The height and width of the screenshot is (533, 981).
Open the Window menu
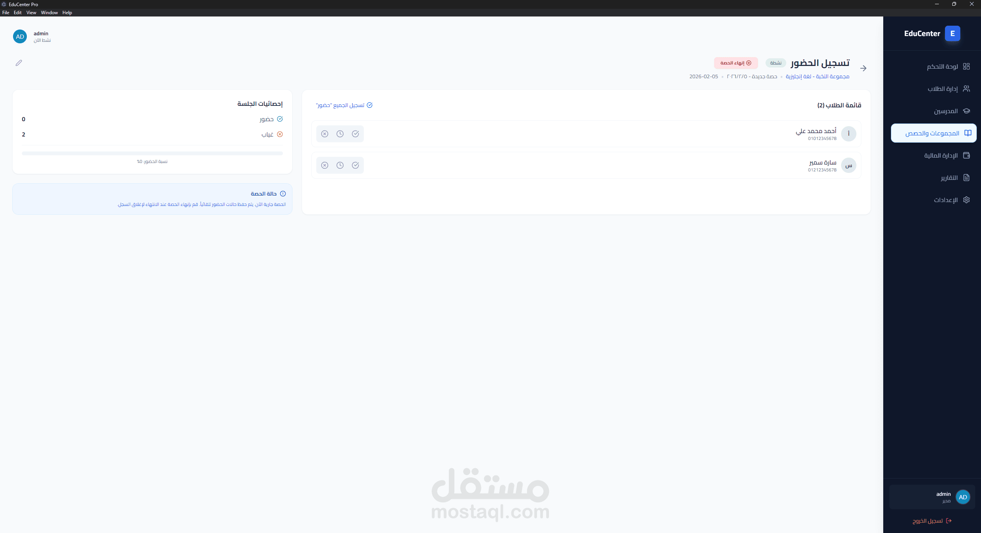coord(49,13)
